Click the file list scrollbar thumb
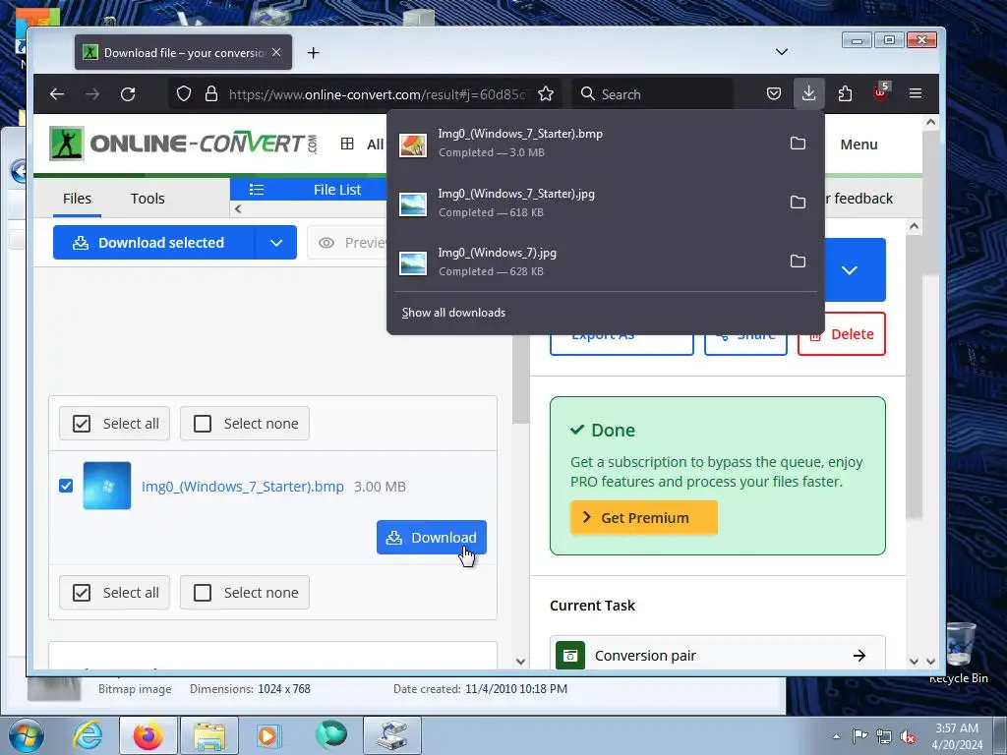The image size is (1007, 755). click(x=520, y=378)
